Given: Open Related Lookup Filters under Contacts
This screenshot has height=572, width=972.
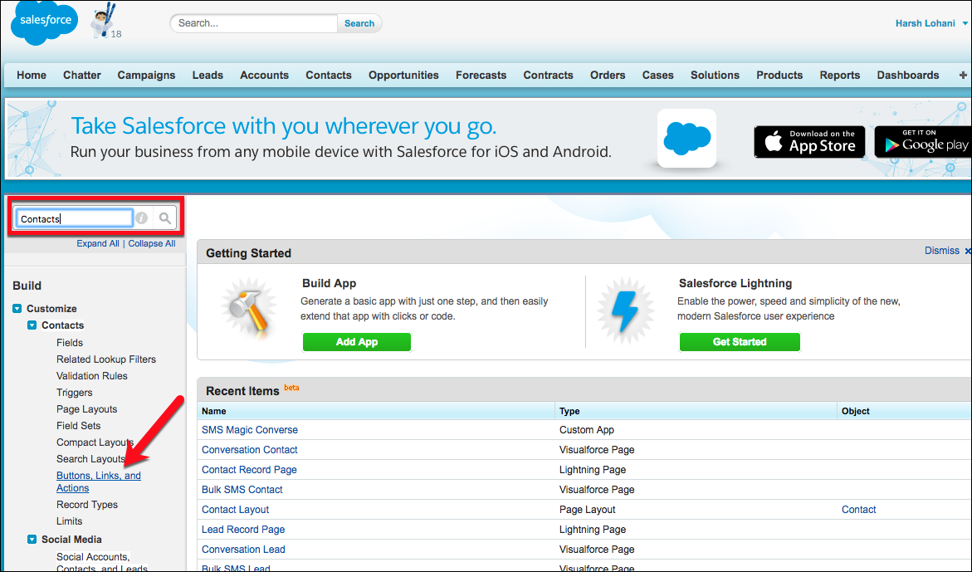Looking at the screenshot, I should pos(106,359).
